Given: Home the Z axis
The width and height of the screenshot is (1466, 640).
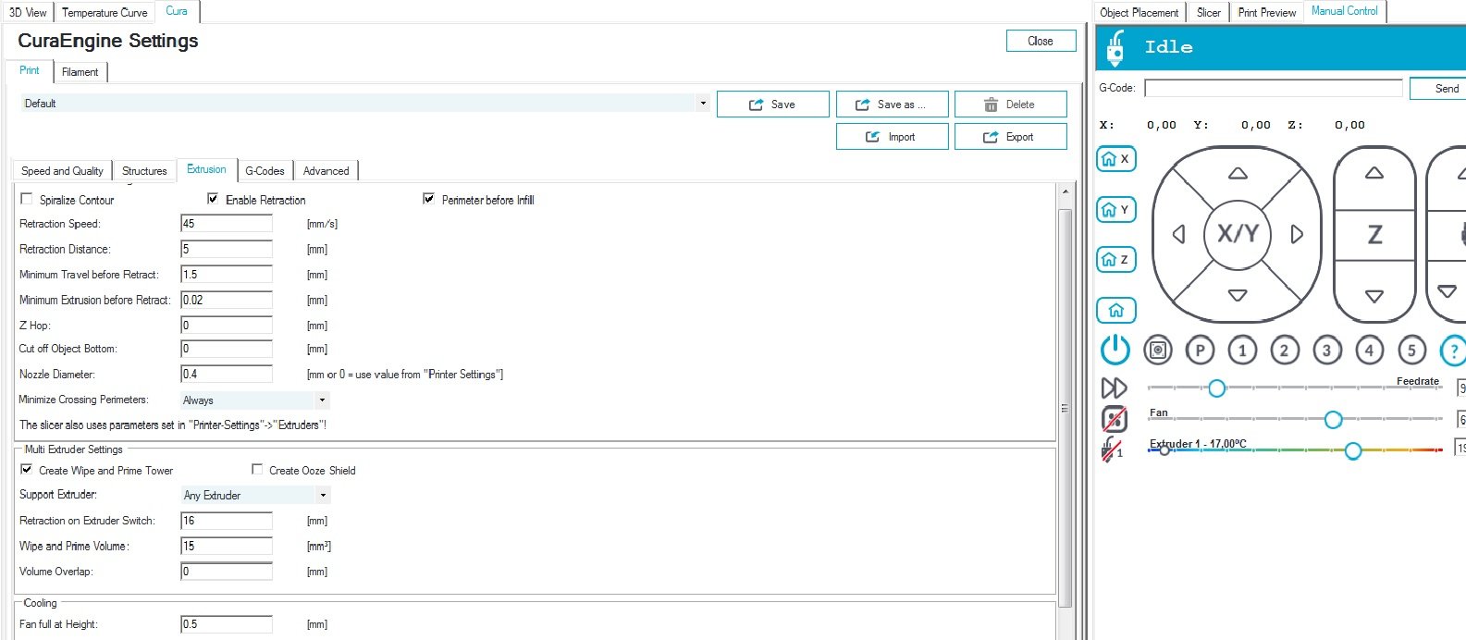Looking at the screenshot, I should tap(1115, 260).
